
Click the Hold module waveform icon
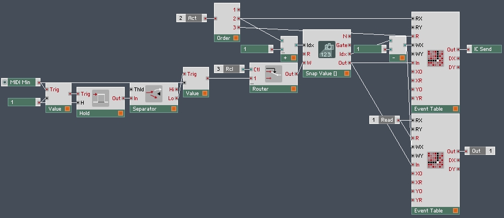point(100,98)
